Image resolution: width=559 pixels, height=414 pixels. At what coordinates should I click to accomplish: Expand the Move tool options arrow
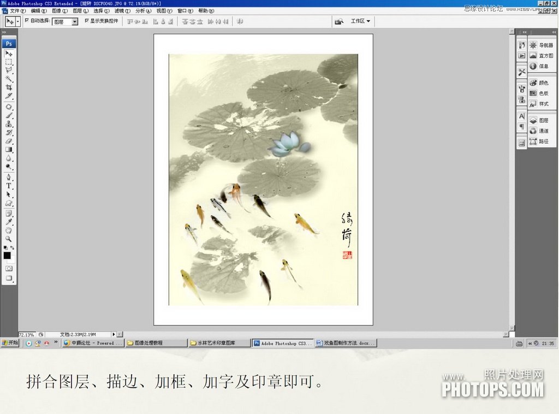tap(17, 21)
